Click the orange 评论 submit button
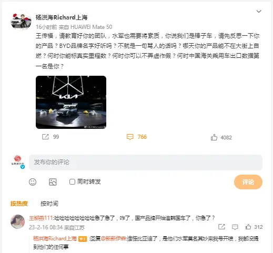 pyautogui.click(x=248, y=182)
